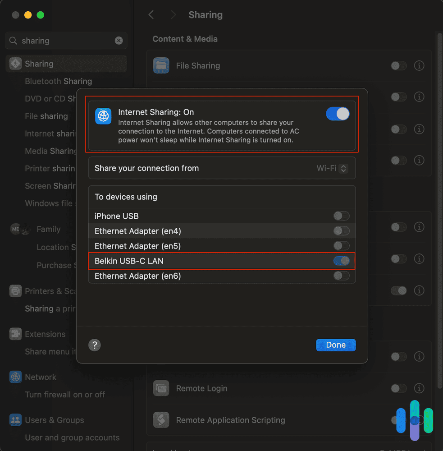Select the Network icon in the sidebar
The height and width of the screenshot is (451, 443).
pyautogui.click(x=15, y=377)
